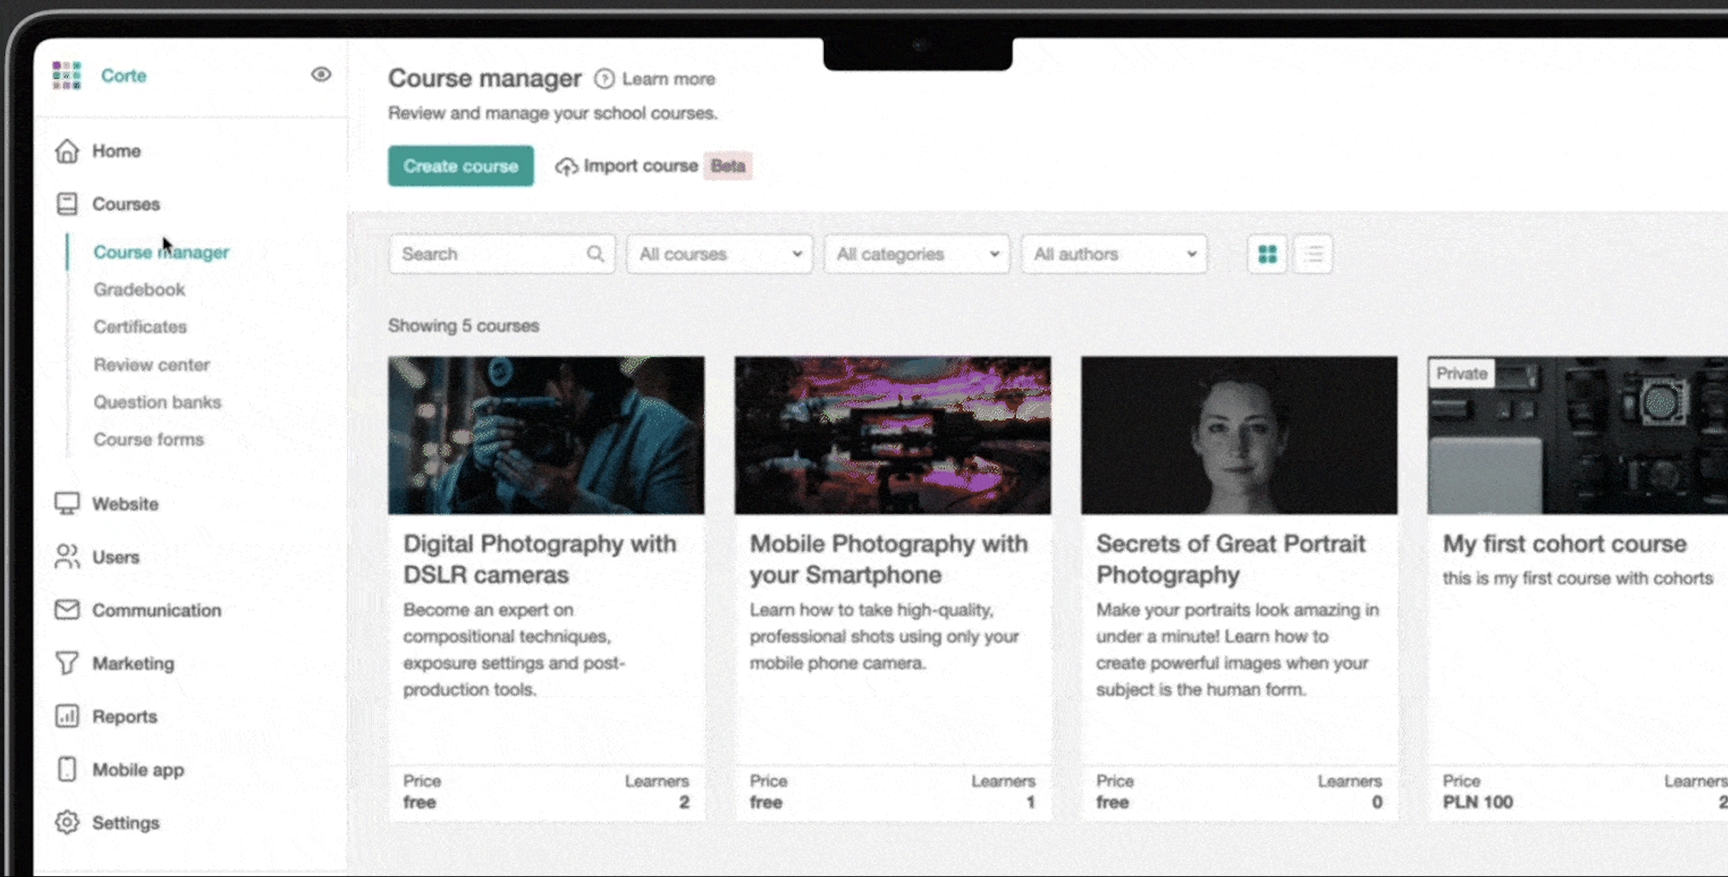The height and width of the screenshot is (877, 1728).
Task: Open Reports via its bar-chart icon
Action: click(67, 716)
